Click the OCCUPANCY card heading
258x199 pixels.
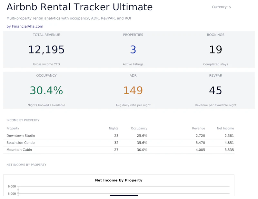46,76
